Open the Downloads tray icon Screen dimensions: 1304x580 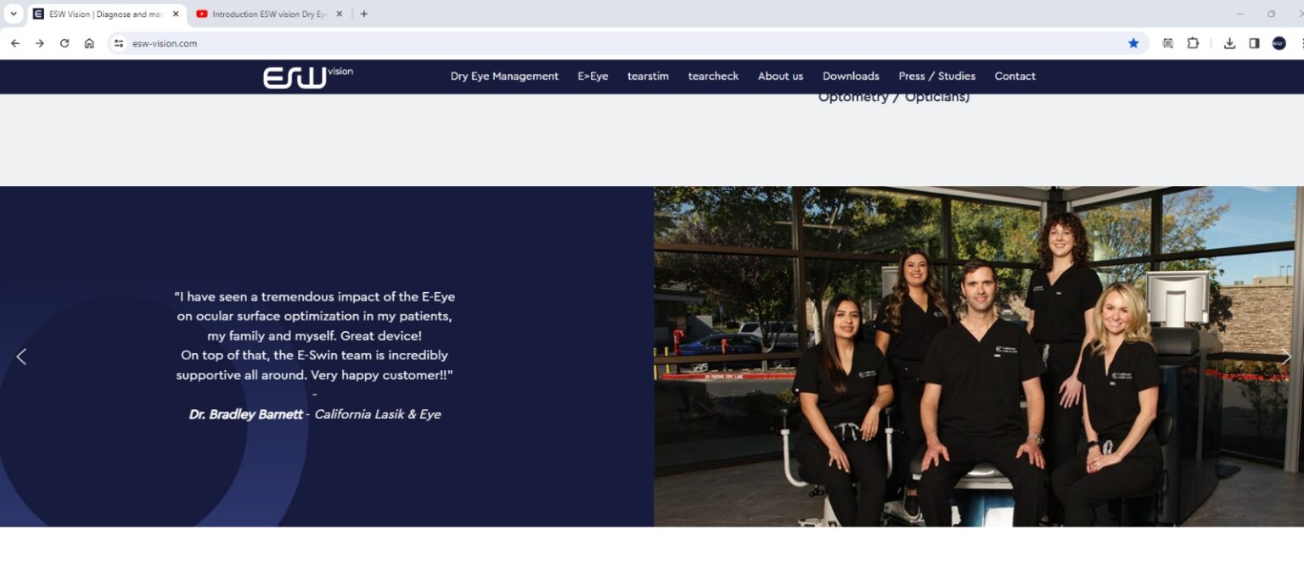1229,43
